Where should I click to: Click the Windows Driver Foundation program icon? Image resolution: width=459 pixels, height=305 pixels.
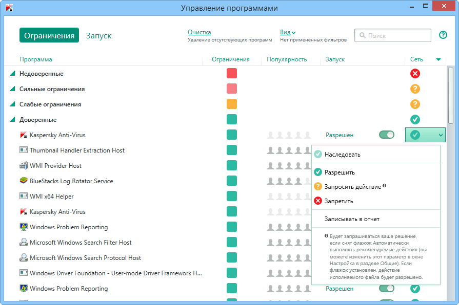point(24,273)
